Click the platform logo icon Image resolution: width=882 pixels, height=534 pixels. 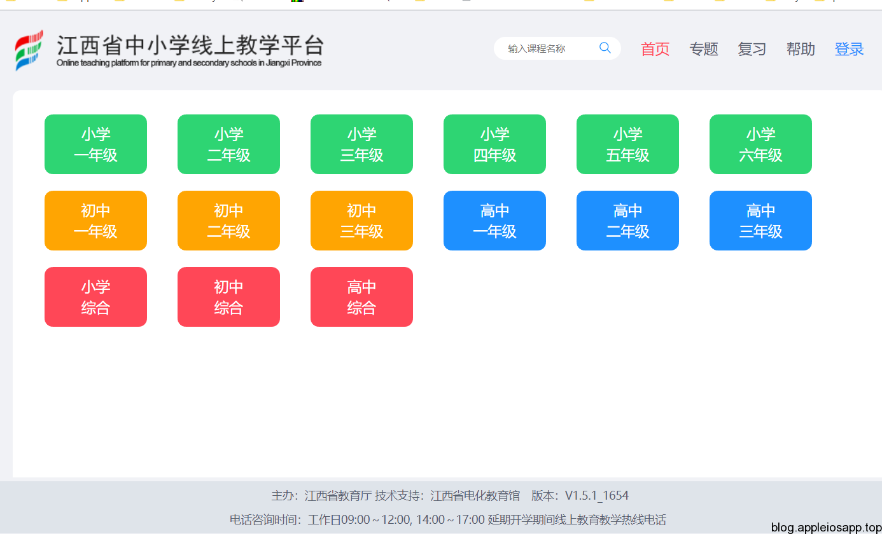(x=29, y=50)
